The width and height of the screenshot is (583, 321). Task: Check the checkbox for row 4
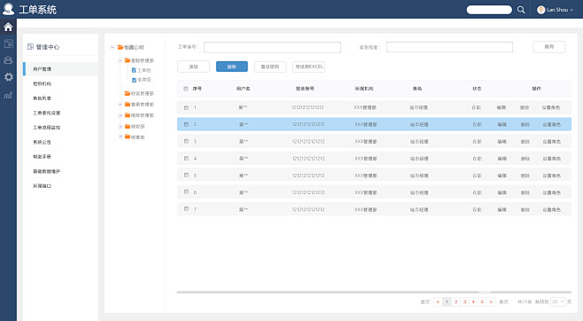coord(186,158)
